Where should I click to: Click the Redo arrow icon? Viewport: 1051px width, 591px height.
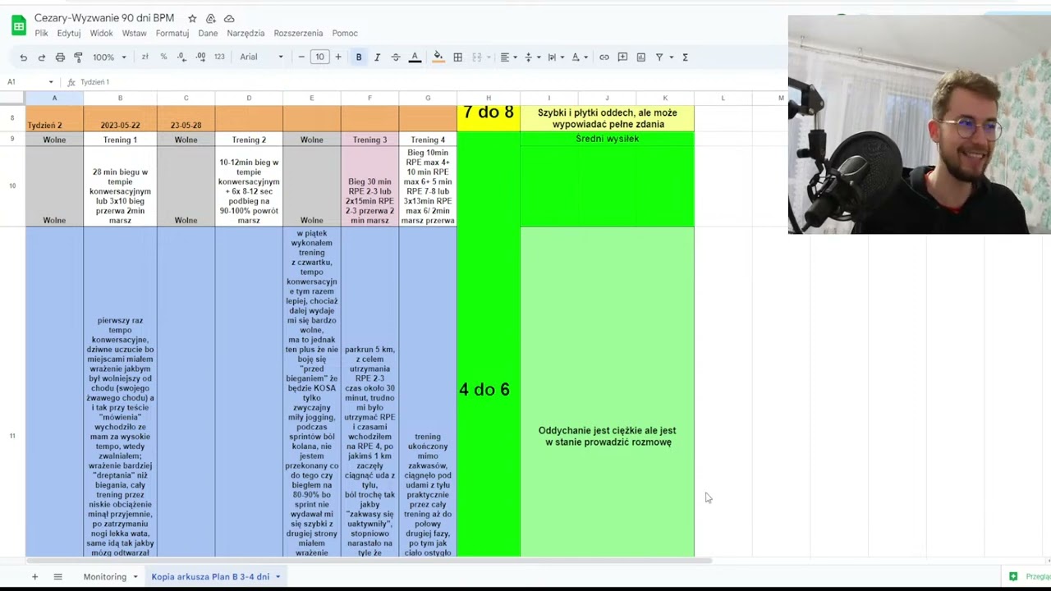click(41, 57)
